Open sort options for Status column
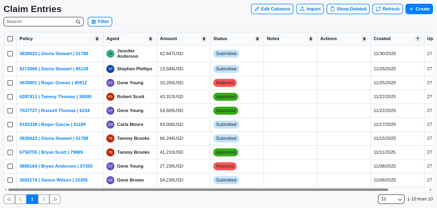 click(257, 39)
